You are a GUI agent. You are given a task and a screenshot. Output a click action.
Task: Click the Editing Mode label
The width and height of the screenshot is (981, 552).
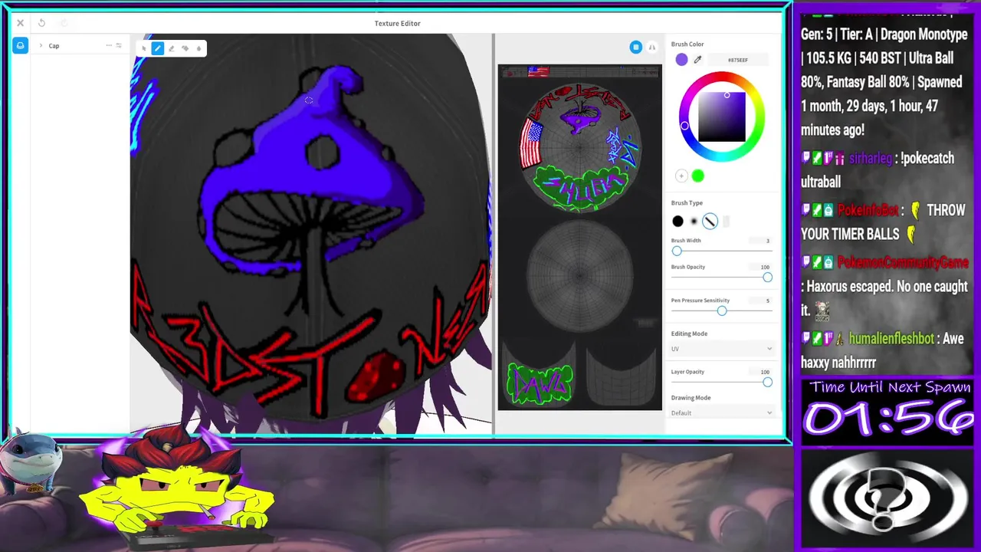click(x=689, y=333)
